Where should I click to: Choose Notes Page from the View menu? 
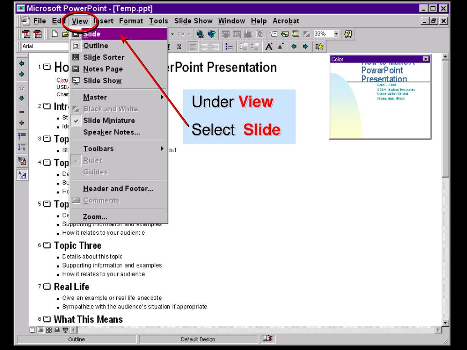(119, 69)
